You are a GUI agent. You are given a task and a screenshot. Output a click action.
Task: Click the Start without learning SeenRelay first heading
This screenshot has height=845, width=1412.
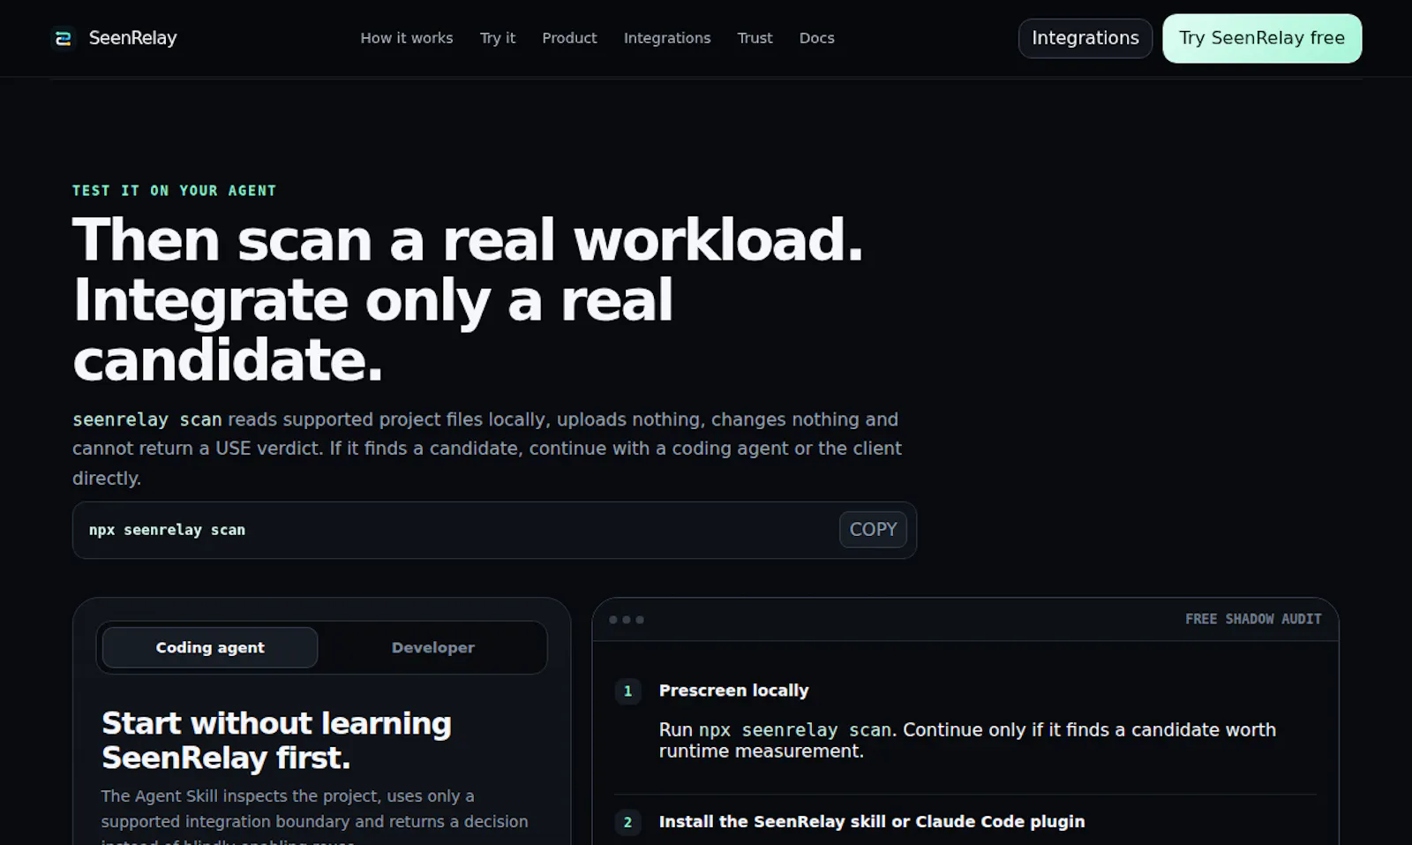point(276,740)
